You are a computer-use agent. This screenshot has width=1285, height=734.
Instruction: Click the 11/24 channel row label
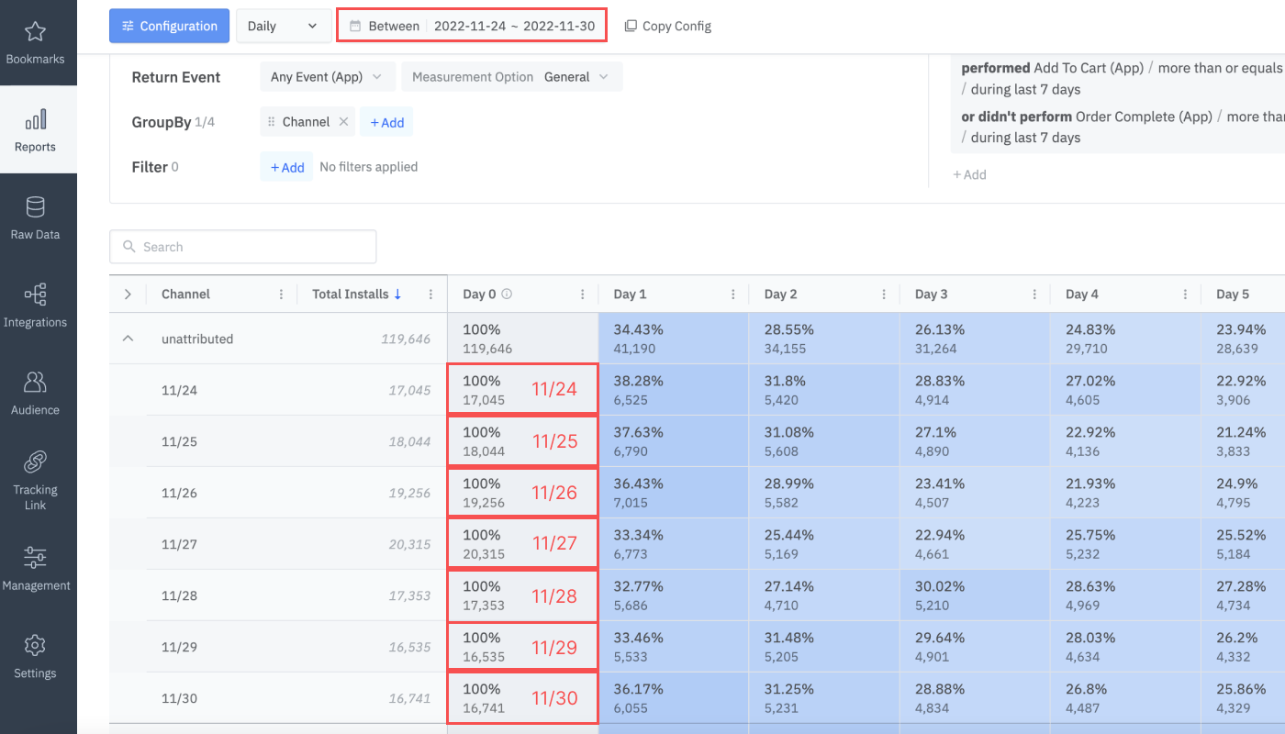pos(179,390)
